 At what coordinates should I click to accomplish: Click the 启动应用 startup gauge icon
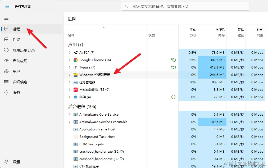(6, 61)
